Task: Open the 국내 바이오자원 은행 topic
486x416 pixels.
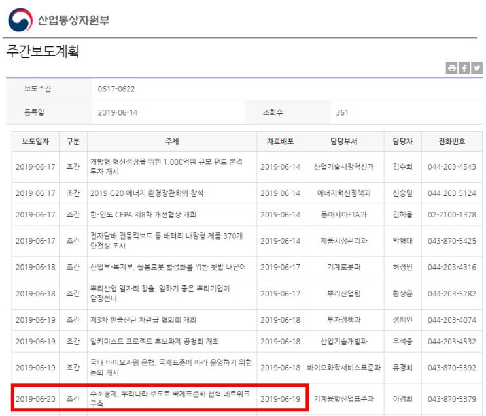Action: click(171, 368)
